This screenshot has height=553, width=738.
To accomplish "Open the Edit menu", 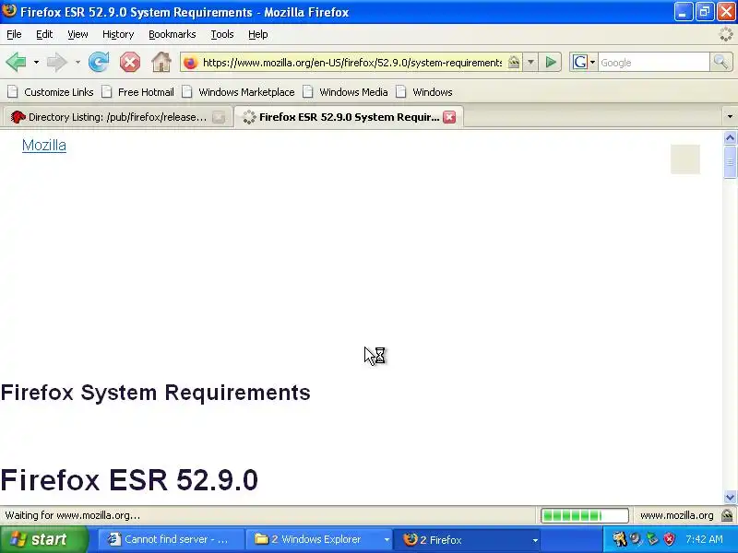I will click(44, 34).
